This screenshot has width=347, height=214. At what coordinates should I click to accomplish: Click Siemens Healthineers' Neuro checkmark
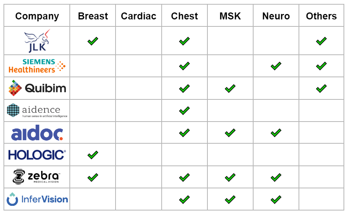[276, 66]
